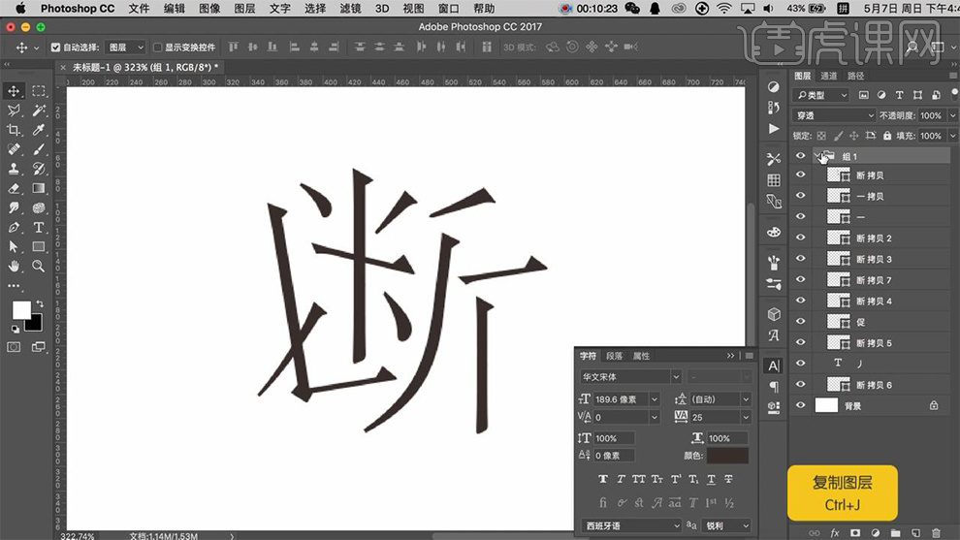Hide the 断 拷贝 2 layer
This screenshot has height=540, width=960.
point(800,238)
